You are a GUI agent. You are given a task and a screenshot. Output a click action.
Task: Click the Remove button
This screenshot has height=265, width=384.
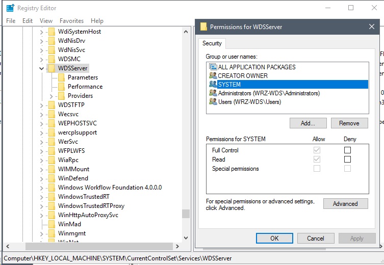point(349,123)
